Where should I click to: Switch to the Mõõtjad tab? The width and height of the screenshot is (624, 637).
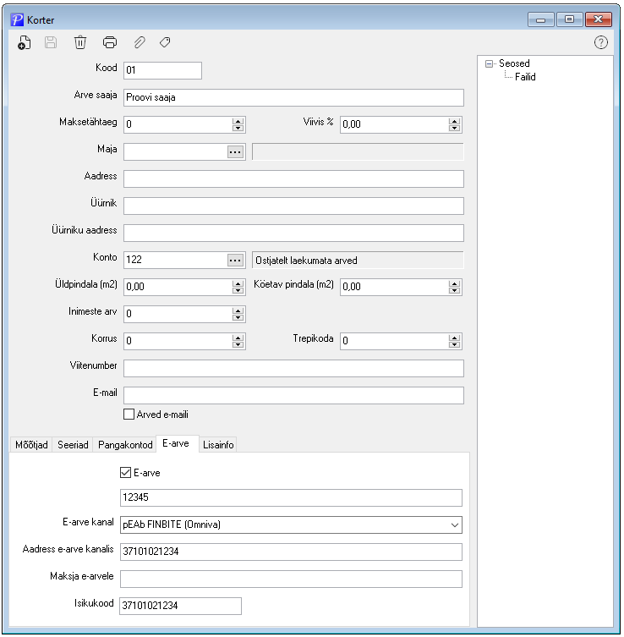coord(31,445)
